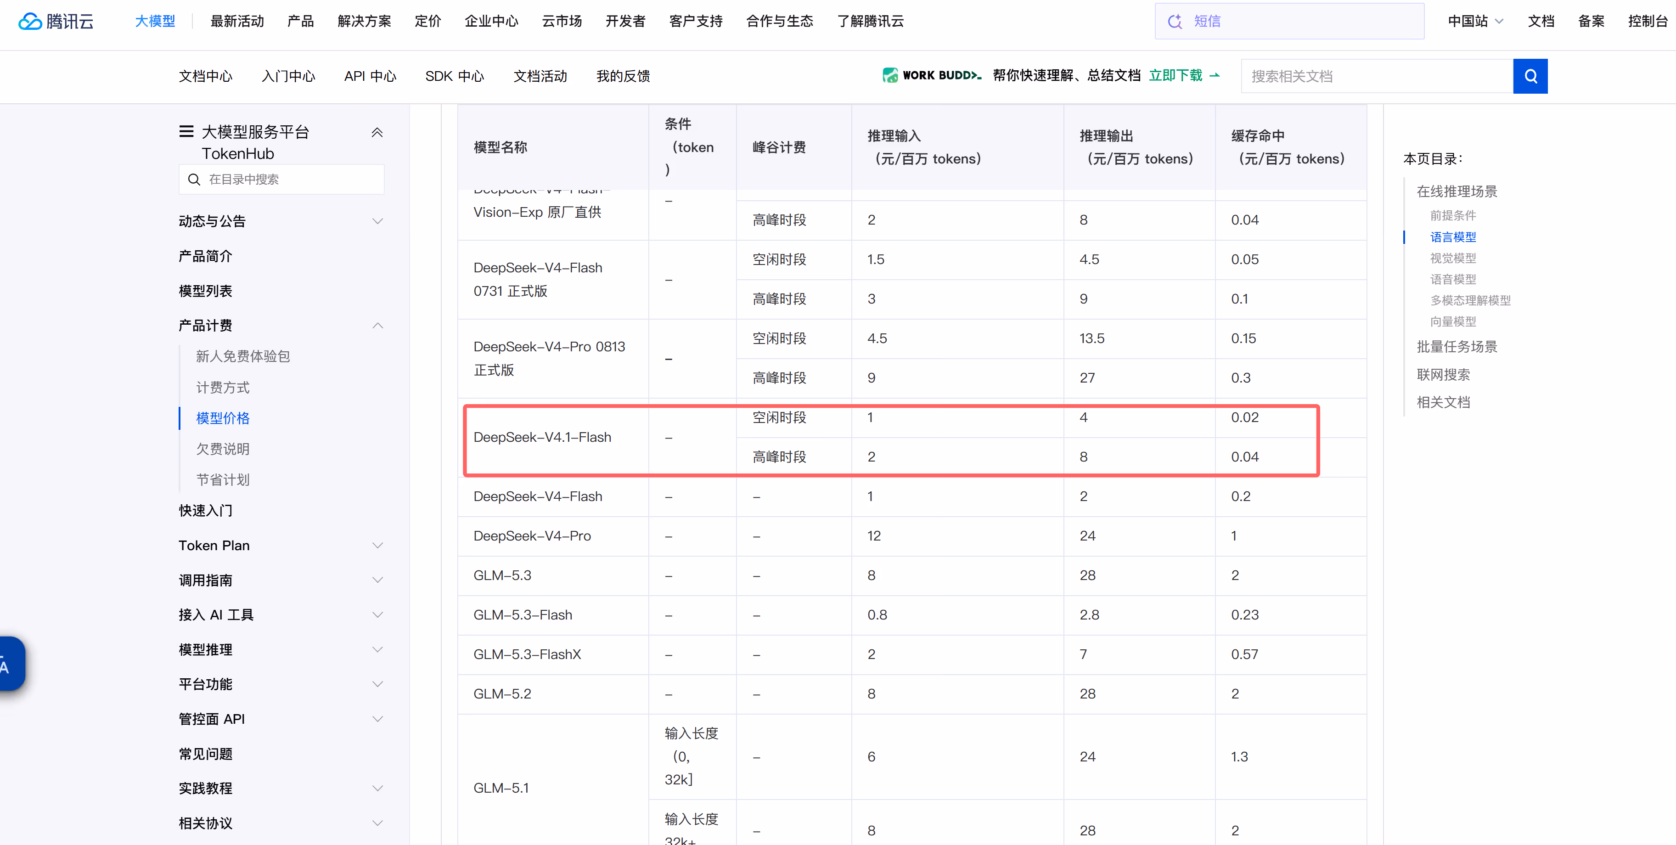Collapse the 产品计费 section
Viewport: 1676px width, 845px height.
[377, 326]
